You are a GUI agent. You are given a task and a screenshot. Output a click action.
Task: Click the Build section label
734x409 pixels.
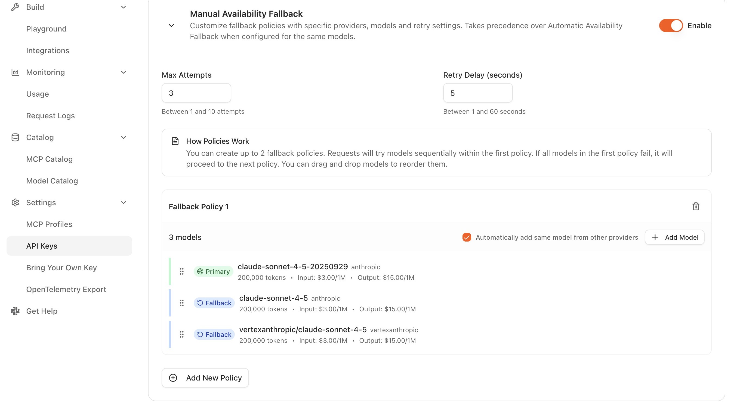pos(35,7)
